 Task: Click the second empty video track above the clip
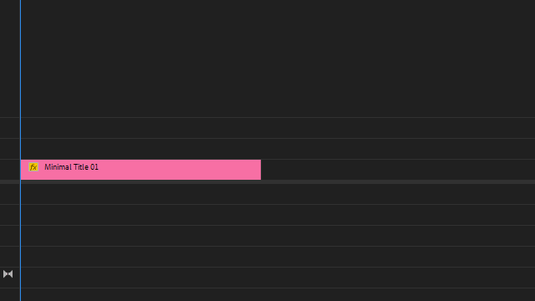point(278,128)
